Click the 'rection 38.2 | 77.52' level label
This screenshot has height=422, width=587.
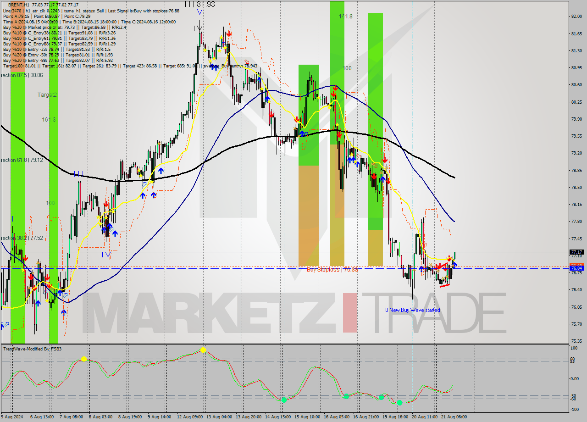[22, 238]
